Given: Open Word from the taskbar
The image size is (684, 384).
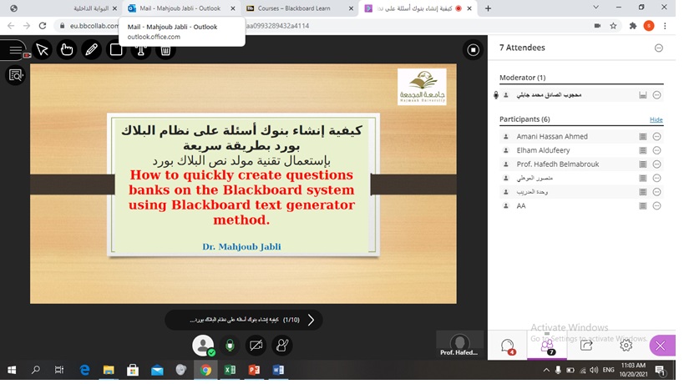Looking at the screenshot, I should [x=278, y=370].
